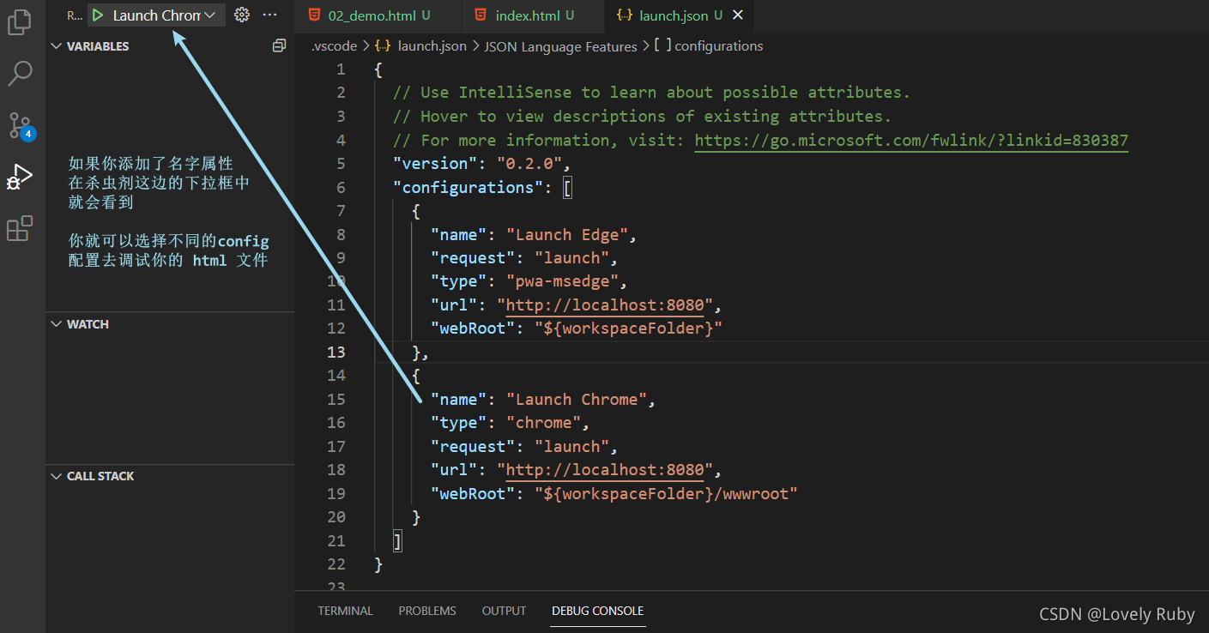1209x633 pixels.
Task: Click the "version" key on line 5
Action: 440,163
